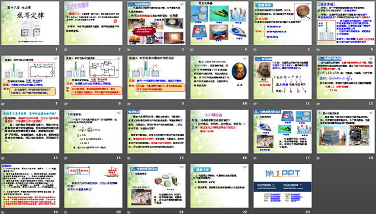Select slide 1 titled 焦耳定律
The height and width of the screenshot is (214, 376).
pyautogui.click(x=30, y=23)
